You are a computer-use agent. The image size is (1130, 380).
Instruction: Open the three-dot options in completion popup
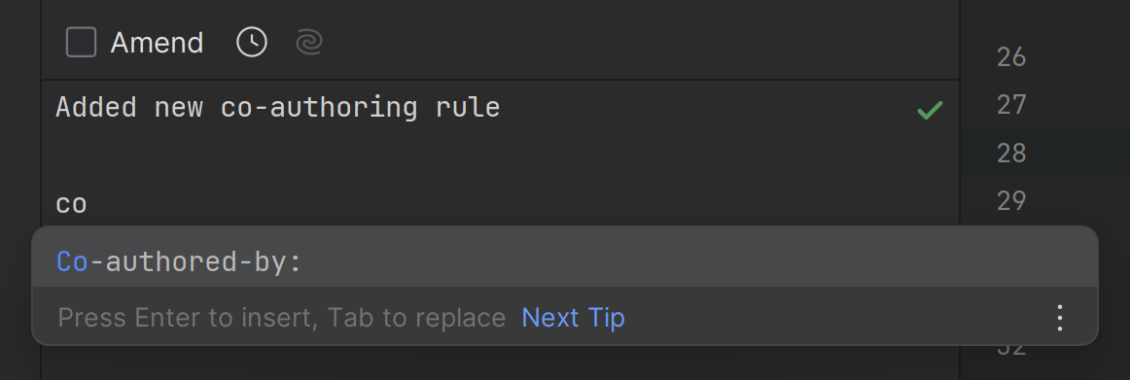(1059, 318)
